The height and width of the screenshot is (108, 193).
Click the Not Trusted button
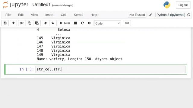(x=137, y=15)
